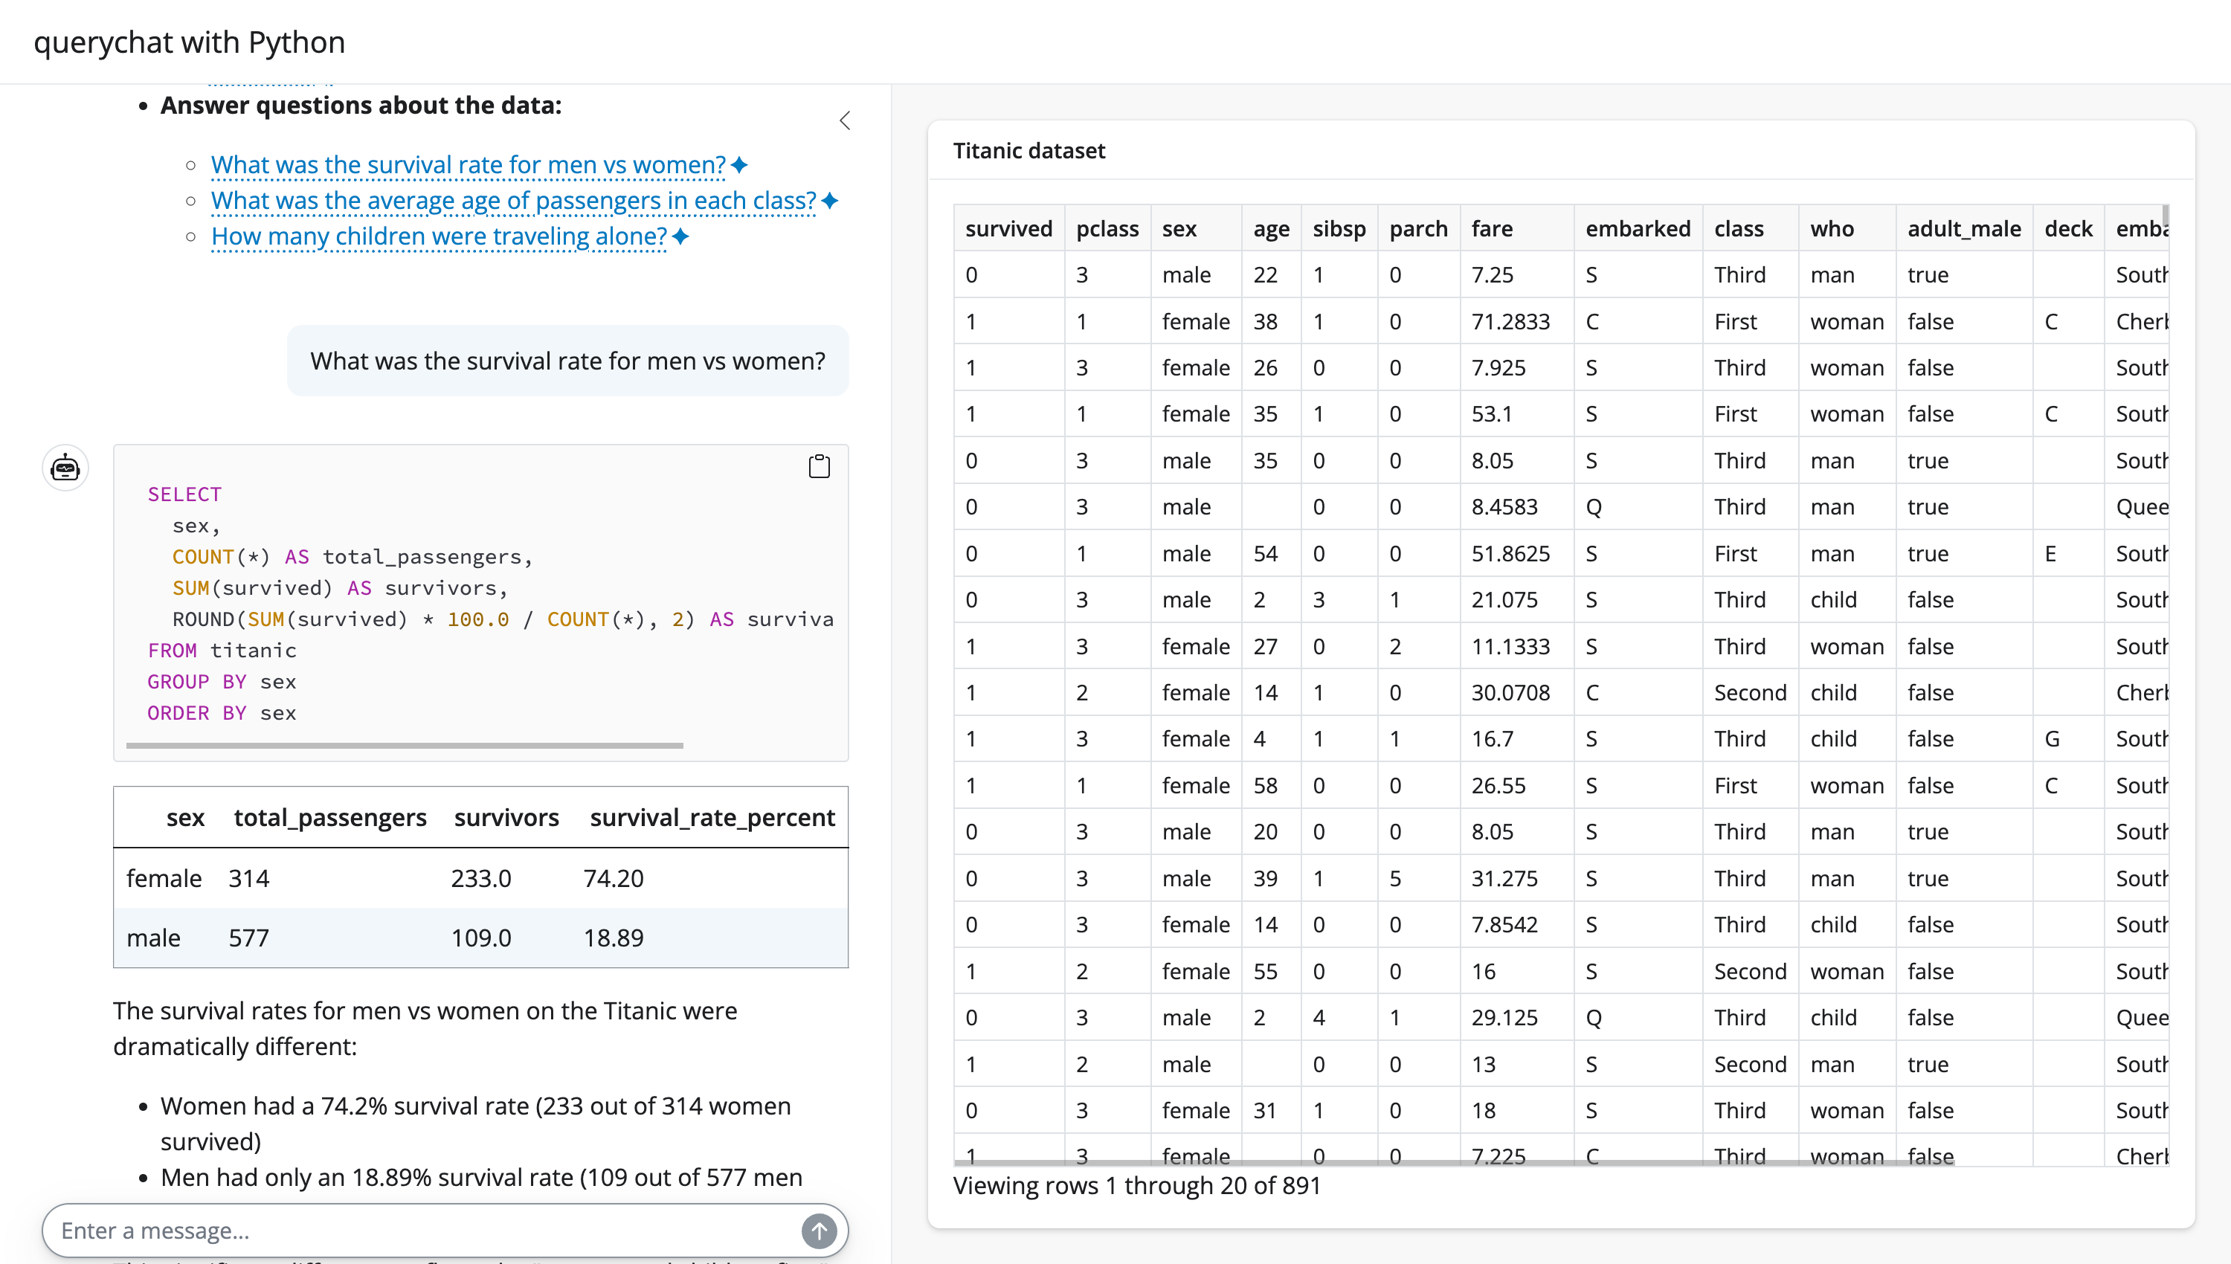The image size is (2231, 1264).
Task: Select the 'fare' column header
Action: [x=1493, y=228]
